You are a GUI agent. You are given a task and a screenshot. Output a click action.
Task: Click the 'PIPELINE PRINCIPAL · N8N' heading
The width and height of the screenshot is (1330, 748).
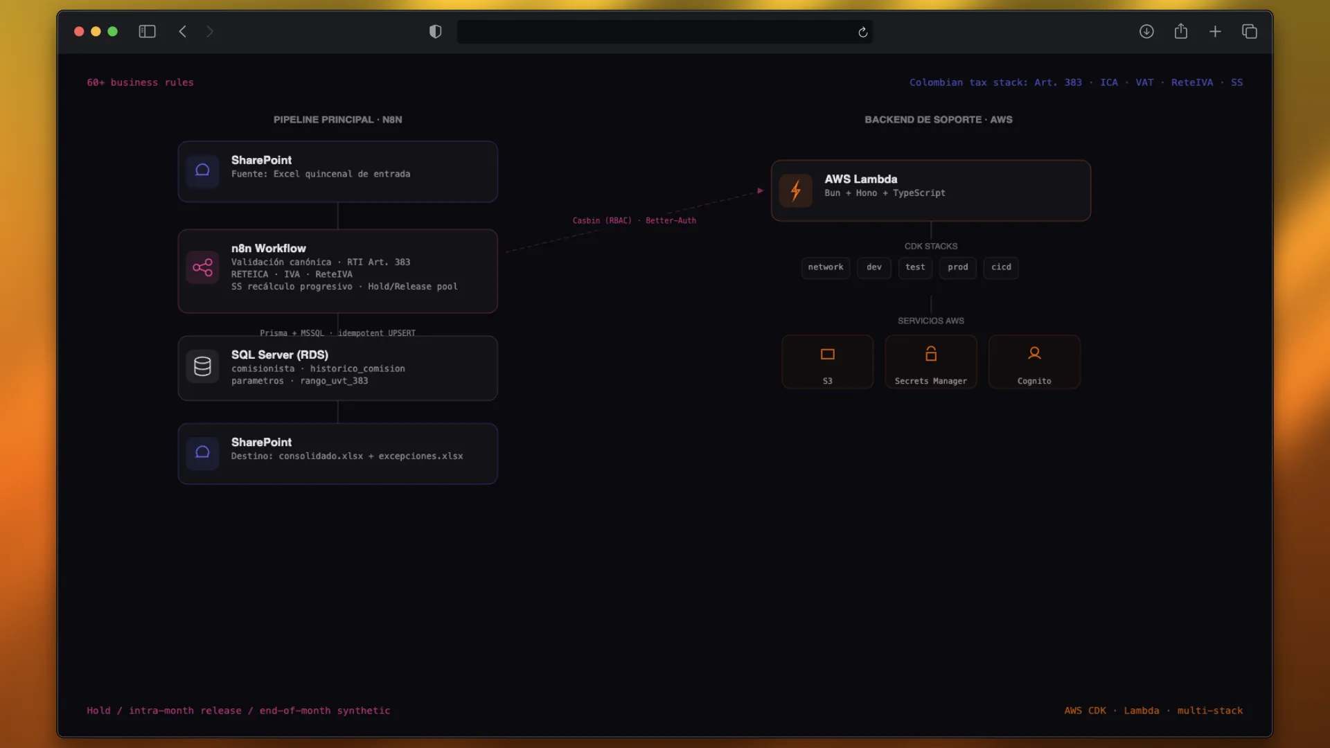tap(338, 120)
